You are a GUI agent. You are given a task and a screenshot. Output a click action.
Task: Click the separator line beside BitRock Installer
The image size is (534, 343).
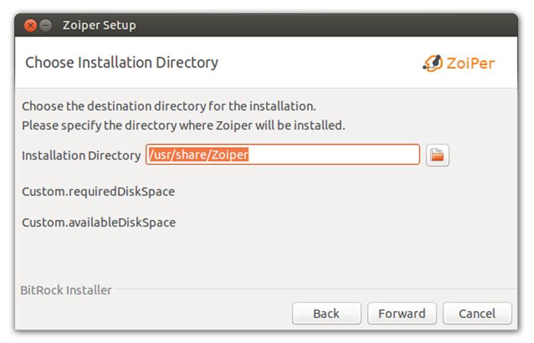click(x=316, y=290)
